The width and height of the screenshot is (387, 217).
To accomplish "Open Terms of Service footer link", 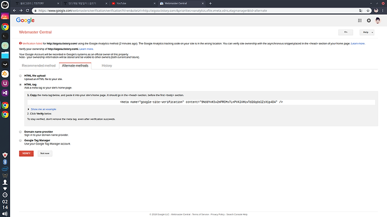I will [x=200, y=214].
